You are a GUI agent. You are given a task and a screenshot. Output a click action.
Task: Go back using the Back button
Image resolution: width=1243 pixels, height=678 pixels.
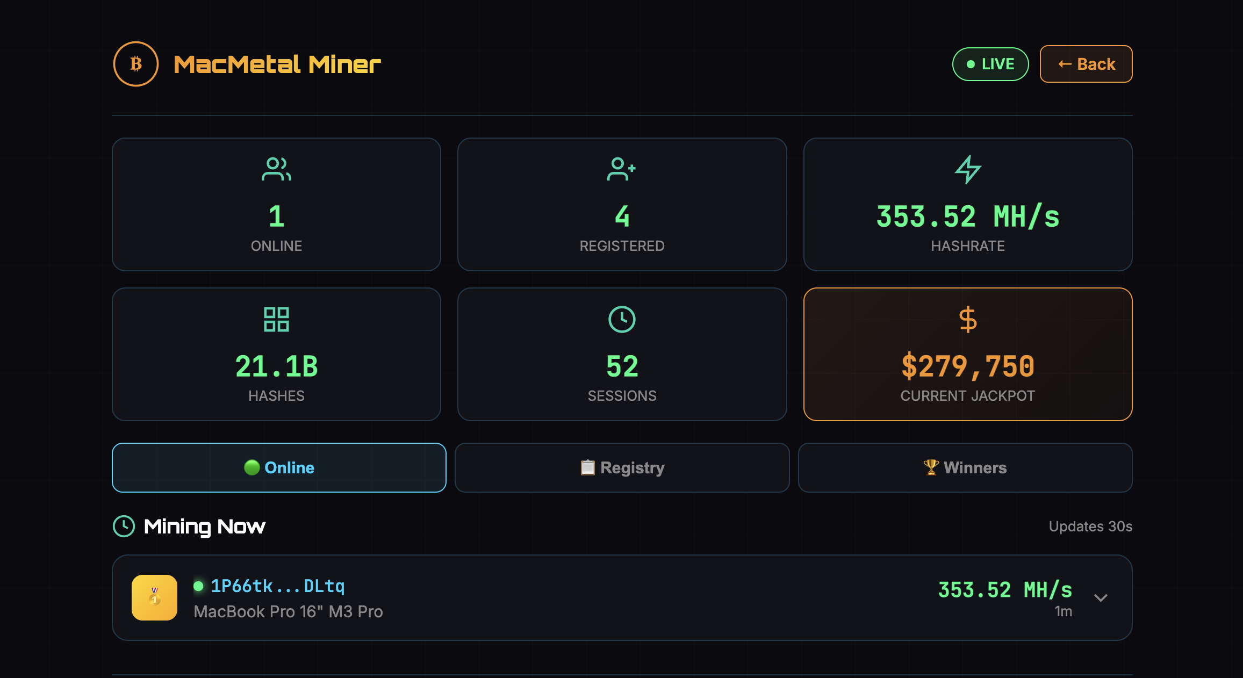click(x=1086, y=64)
